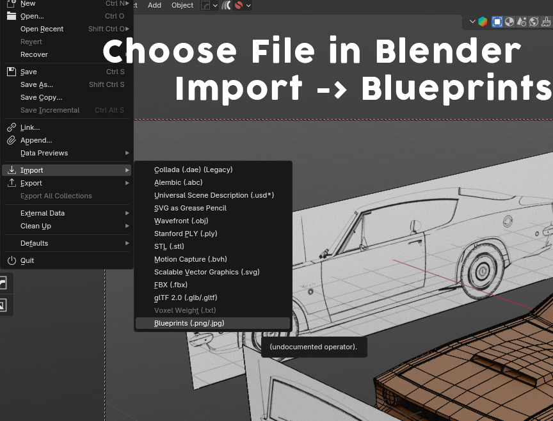Screen dimensions: 553x421
Task: Choose Wavefront (.obj) import option
Action: (212, 221)
